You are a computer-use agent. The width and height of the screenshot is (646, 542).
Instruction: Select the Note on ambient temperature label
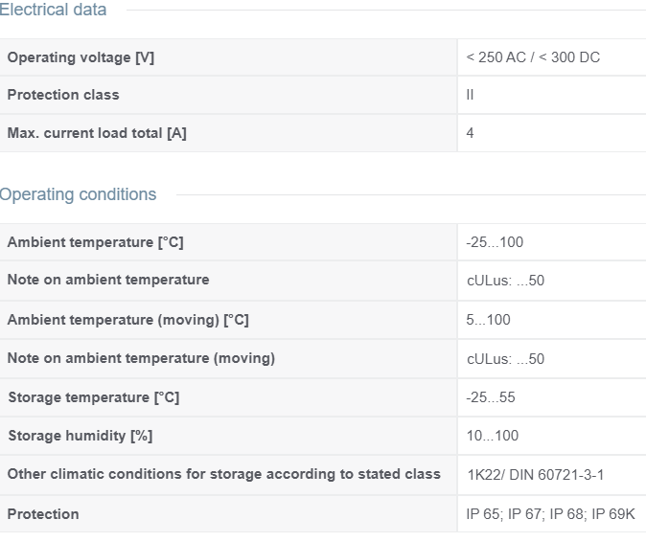pyautogui.click(x=108, y=280)
